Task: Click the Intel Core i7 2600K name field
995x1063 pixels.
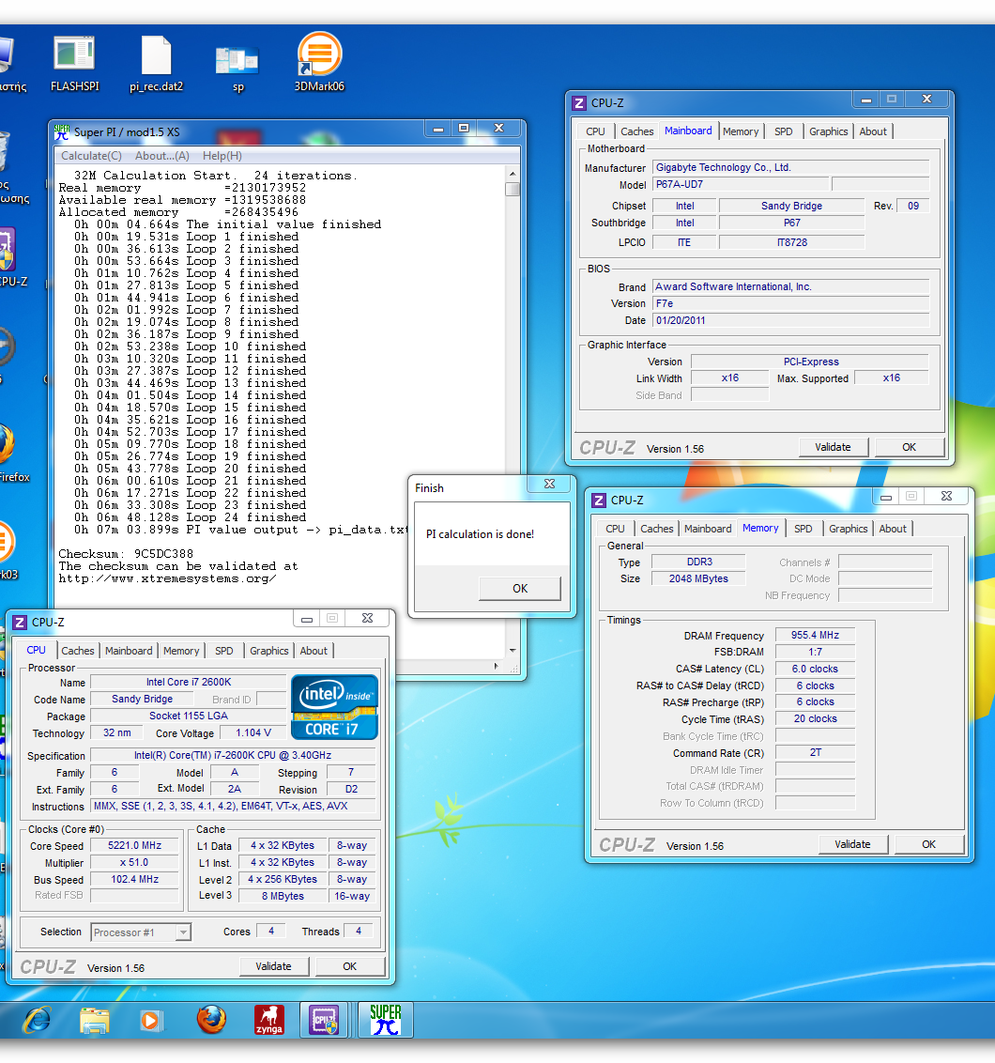Action: pos(189,682)
